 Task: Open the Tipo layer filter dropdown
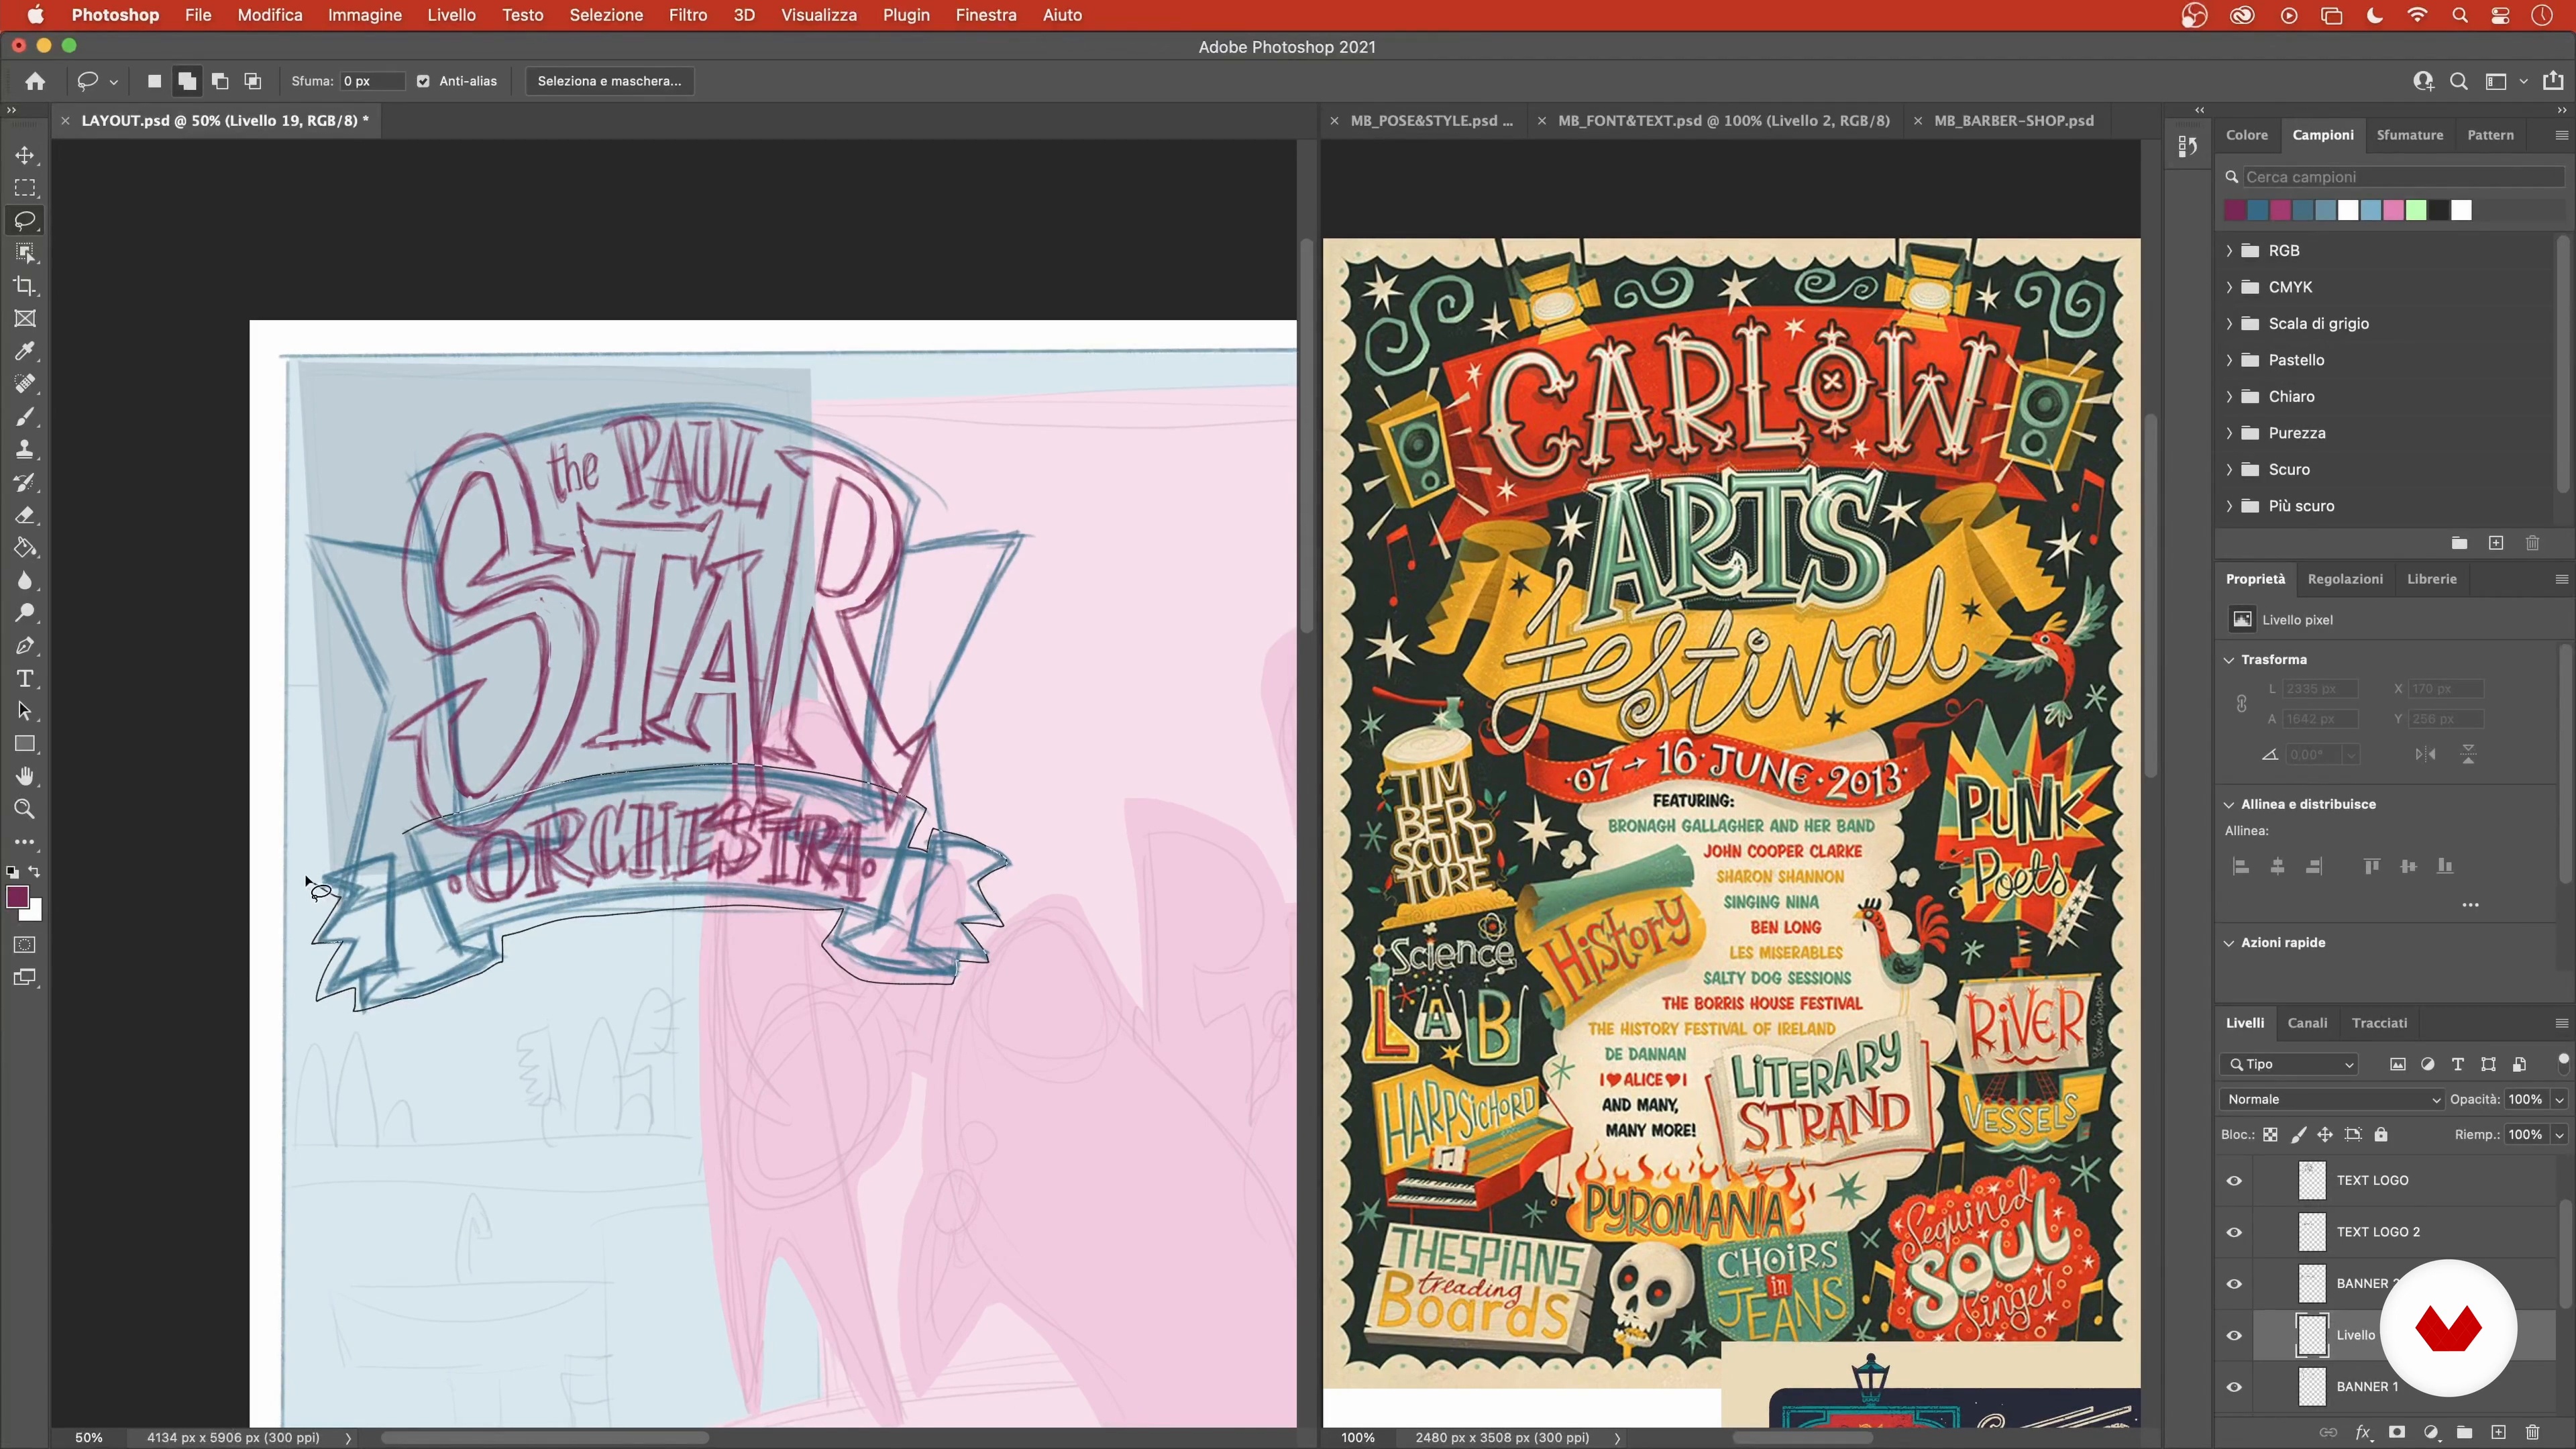(2289, 1064)
